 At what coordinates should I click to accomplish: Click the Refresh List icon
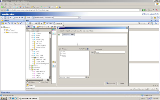(88, 49)
